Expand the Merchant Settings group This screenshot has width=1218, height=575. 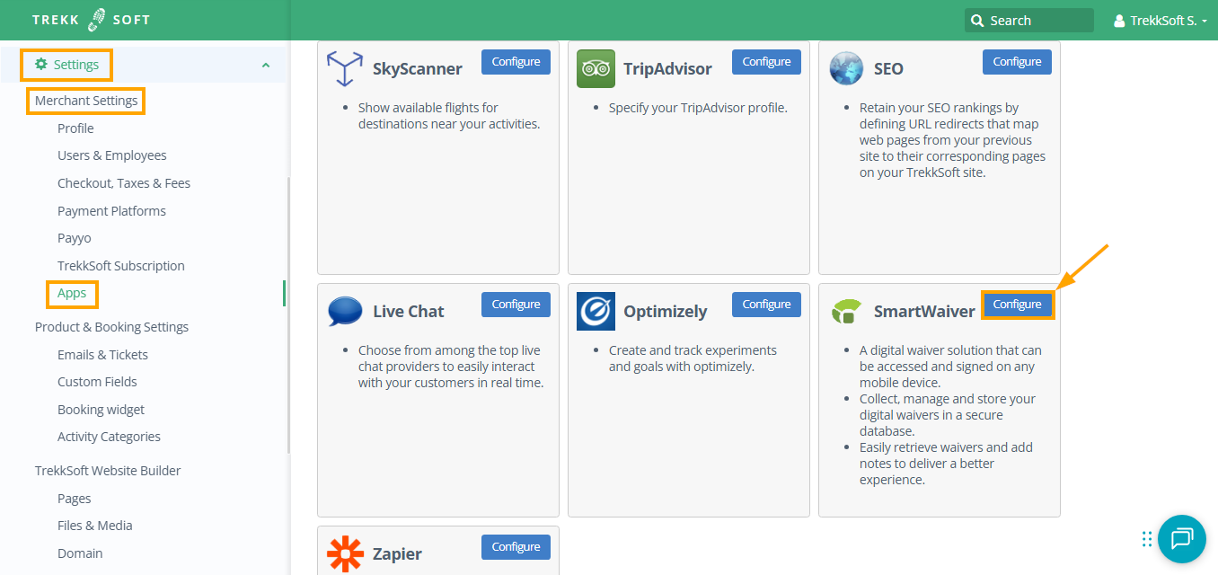(x=86, y=101)
